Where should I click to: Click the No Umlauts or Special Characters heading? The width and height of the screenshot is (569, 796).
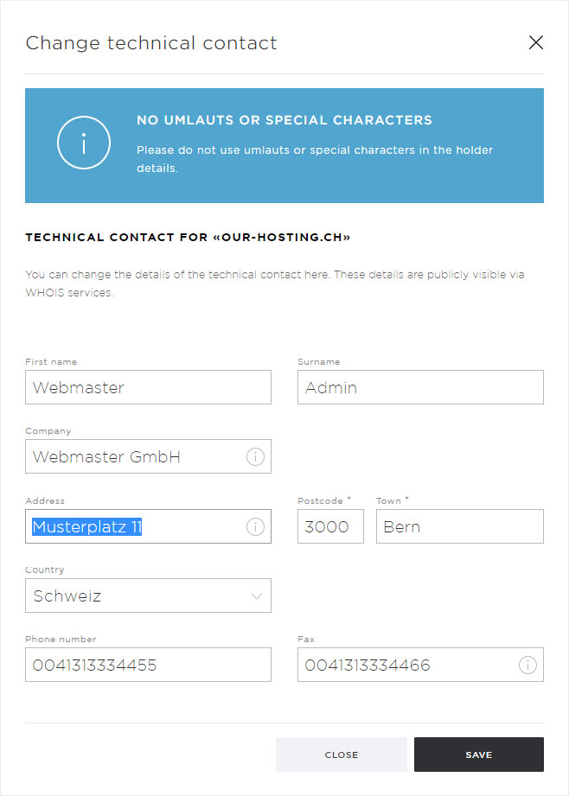(284, 120)
